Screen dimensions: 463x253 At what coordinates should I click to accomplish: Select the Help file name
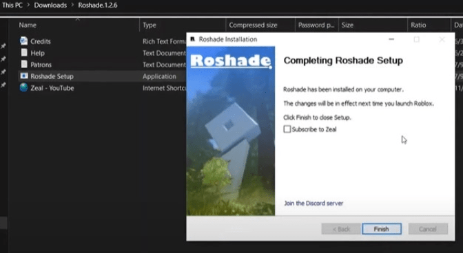click(x=37, y=53)
